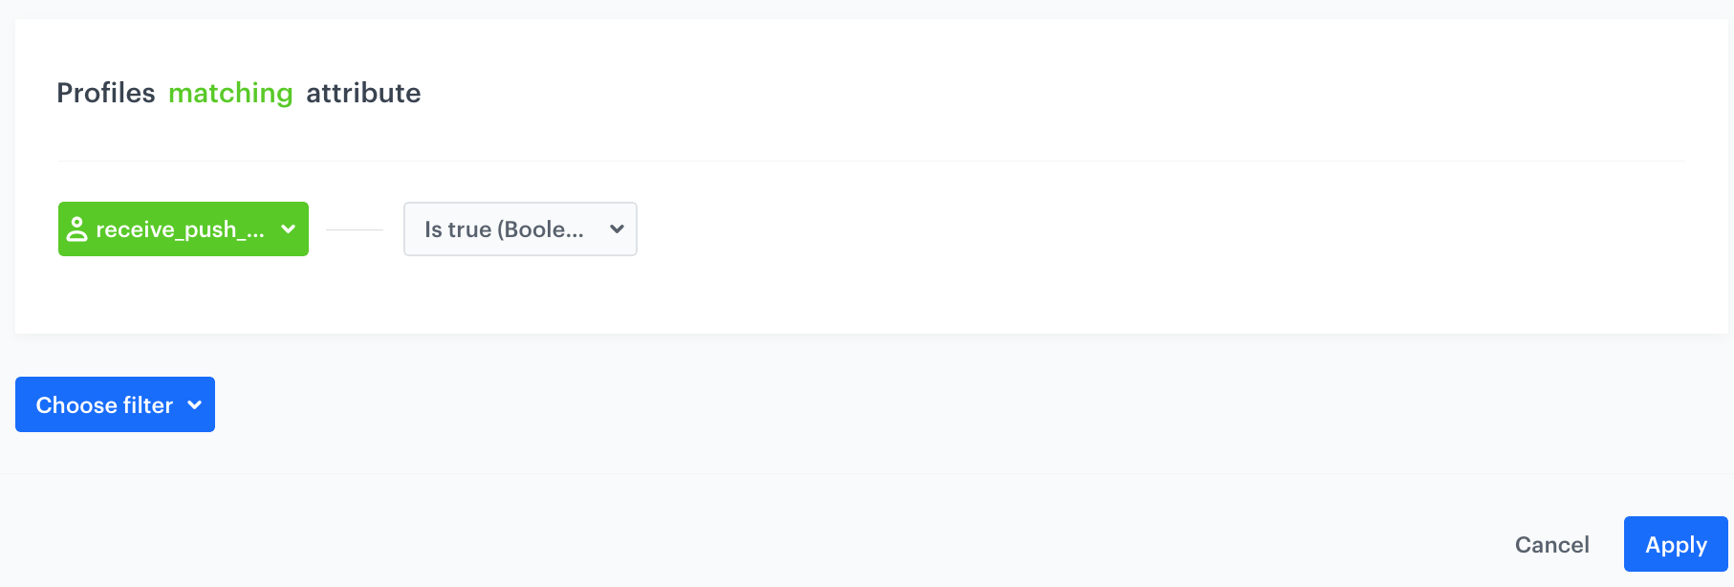Image resolution: width=1734 pixels, height=587 pixels.
Task: Apply the configured profile filter
Action: [1675, 544]
